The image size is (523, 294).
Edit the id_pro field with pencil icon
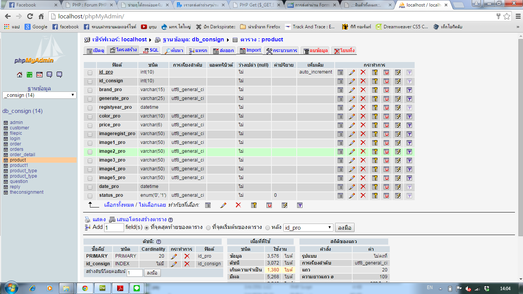coord(352,72)
